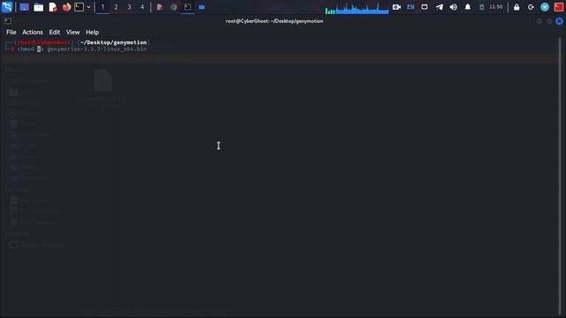Open the Kali applications menu
The width and height of the screenshot is (566, 318).
click(7, 7)
